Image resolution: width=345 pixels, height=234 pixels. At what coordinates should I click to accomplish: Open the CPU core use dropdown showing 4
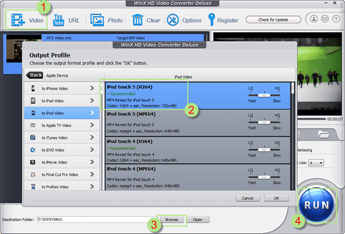(x=316, y=163)
